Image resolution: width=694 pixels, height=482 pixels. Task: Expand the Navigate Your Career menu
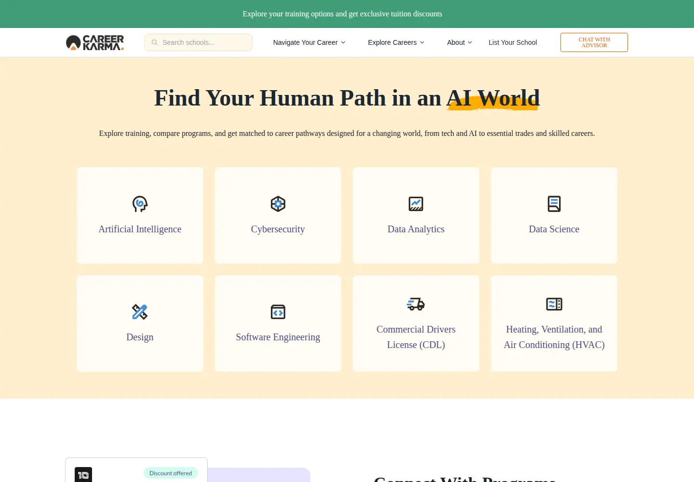pyautogui.click(x=309, y=42)
